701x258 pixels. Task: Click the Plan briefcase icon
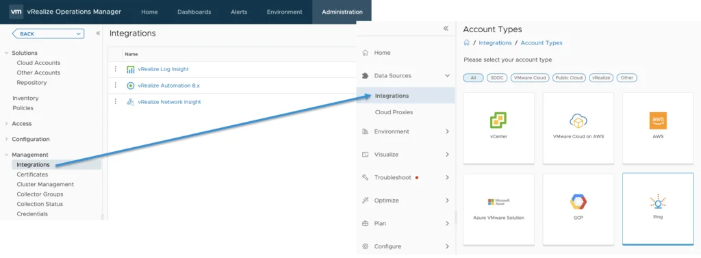[x=366, y=224]
